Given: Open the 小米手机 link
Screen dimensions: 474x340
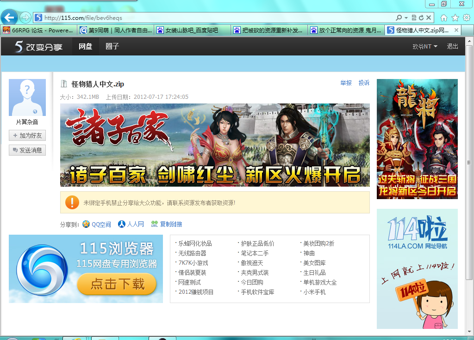Looking at the screenshot, I should pos(314,292).
